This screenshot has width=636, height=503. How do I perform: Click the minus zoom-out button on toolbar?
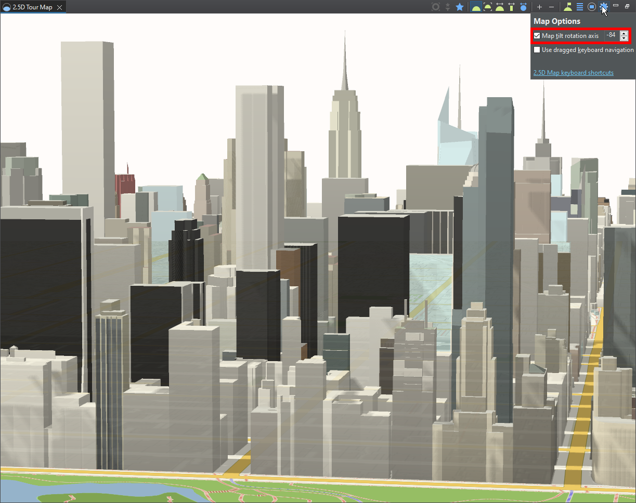pos(551,7)
